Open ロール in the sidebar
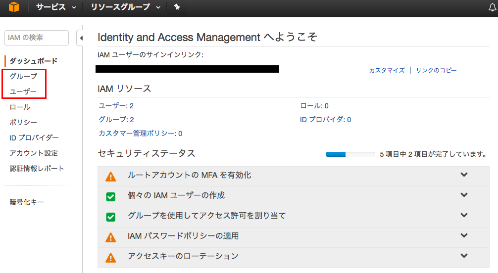498x273 pixels. [x=20, y=107]
